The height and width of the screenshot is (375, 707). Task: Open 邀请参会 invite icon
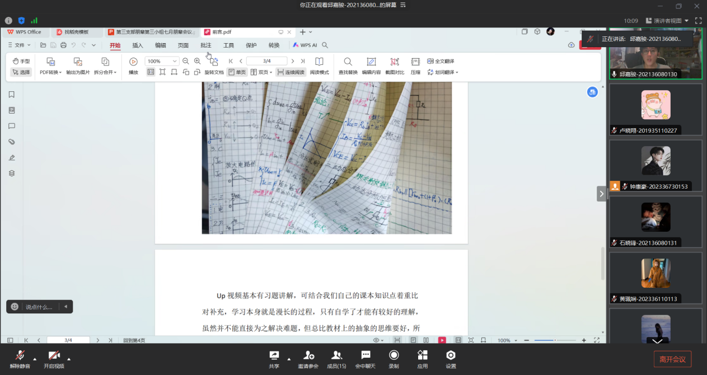(308, 359)
